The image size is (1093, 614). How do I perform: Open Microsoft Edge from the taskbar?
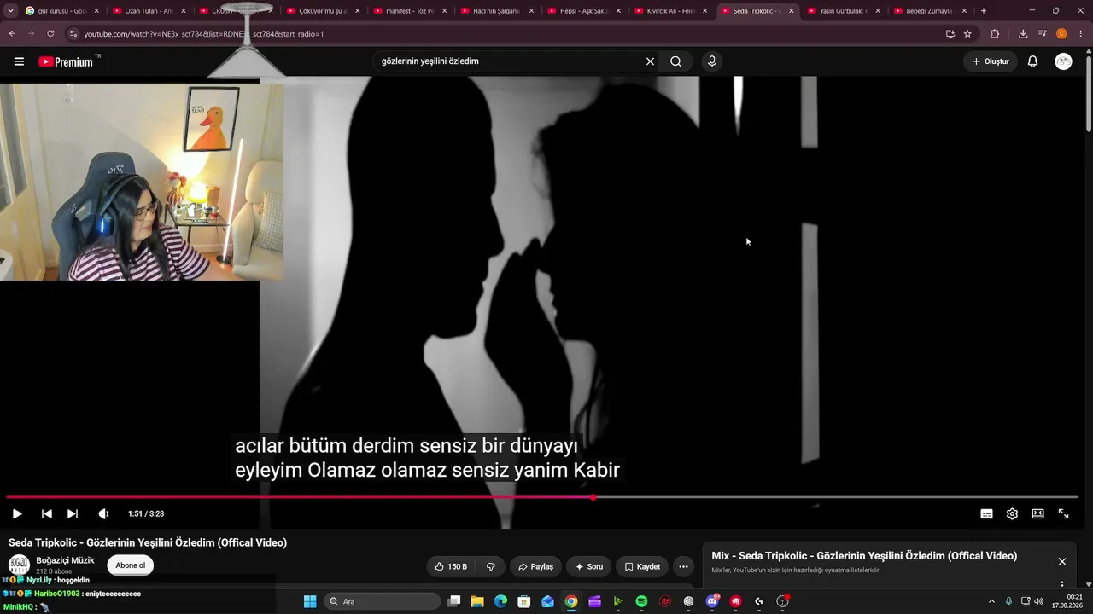[500, 601]
